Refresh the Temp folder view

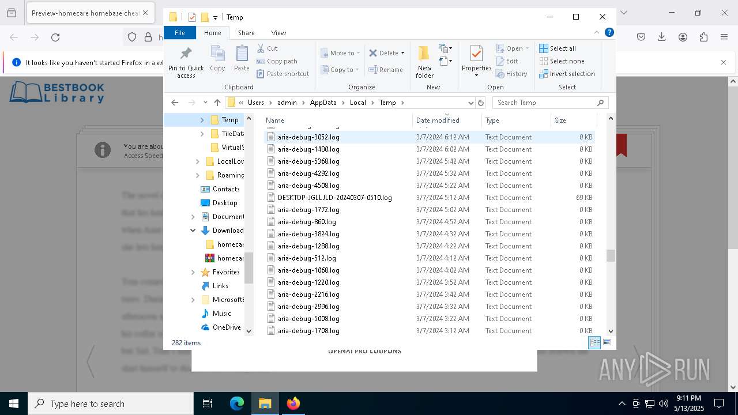(x=481, y=103)
